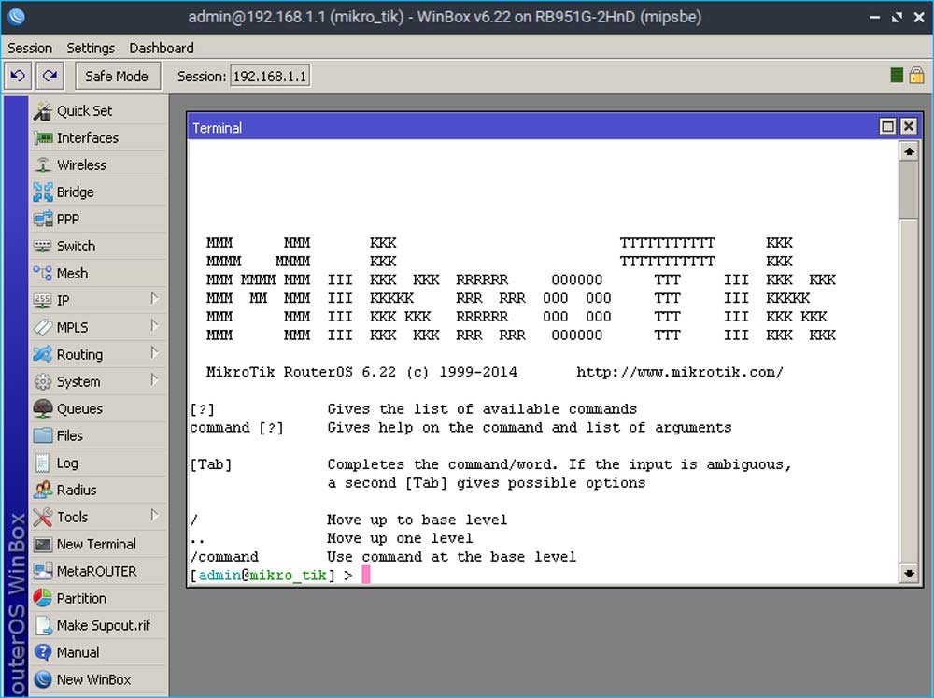Click the Bridge icon in sidebar

[x=43, y=192]
